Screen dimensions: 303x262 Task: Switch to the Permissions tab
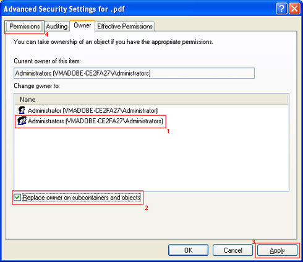25,27
